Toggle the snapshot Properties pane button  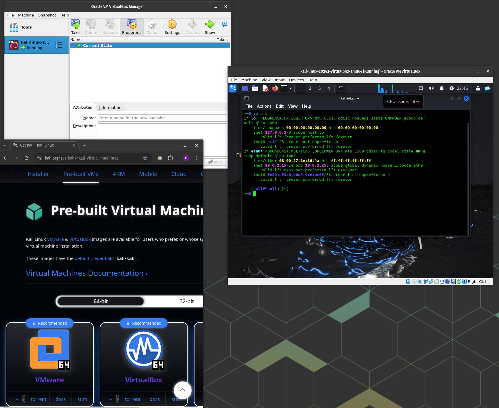132,27
